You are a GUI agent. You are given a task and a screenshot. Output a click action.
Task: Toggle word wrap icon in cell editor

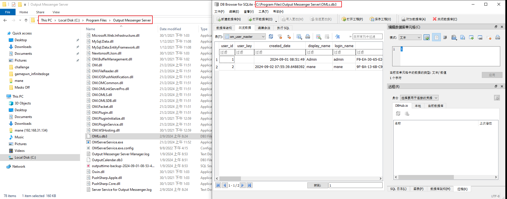pyautogui.click(x=445, y=37)
